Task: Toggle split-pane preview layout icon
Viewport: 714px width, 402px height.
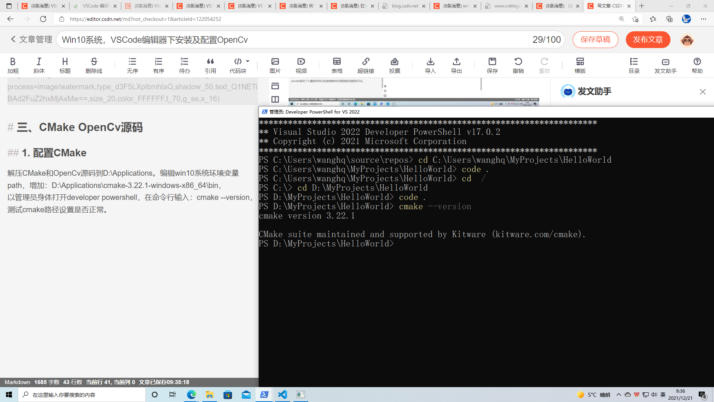Action: (x=275, y=99)
